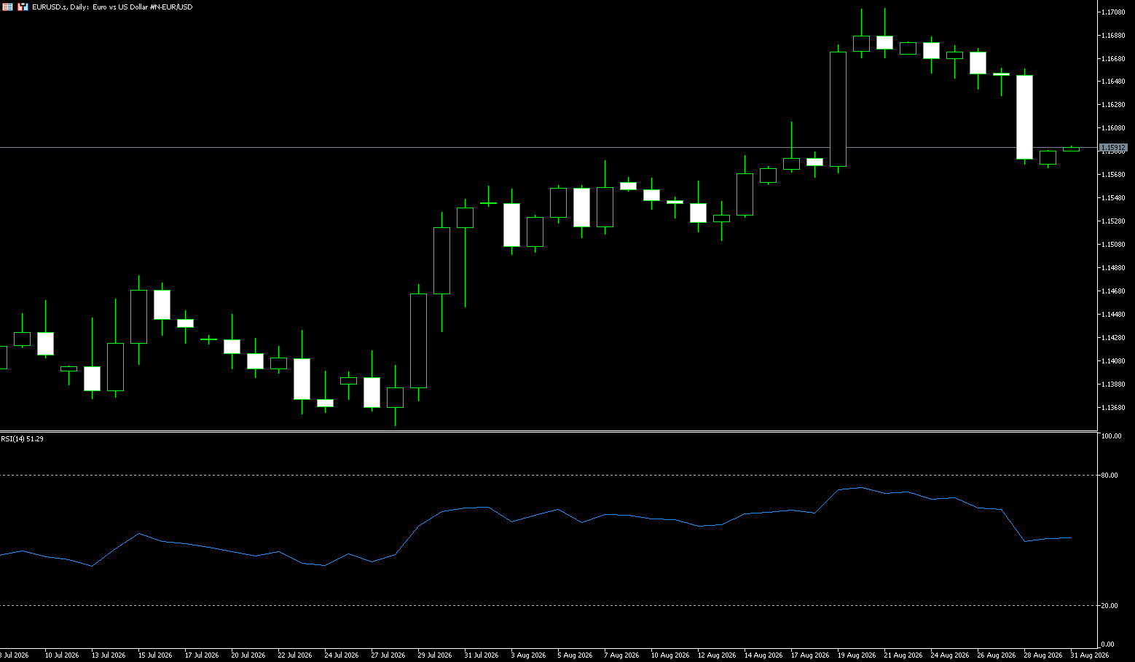Click the 1.15080 price scale label
Viewport: 1135px width, 662px height.
1113,245
